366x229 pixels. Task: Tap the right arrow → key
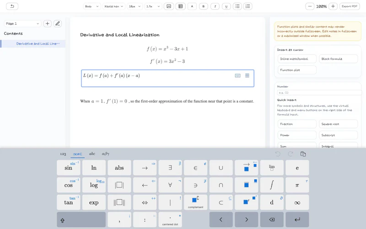click(x=145, y=168)
